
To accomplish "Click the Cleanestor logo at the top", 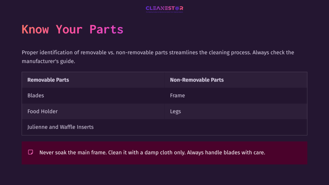I will (x=164, y=8).
